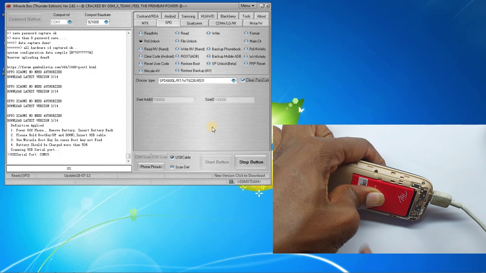Image resolution: width=486 pixels, height=273 pixels.
Task: Toggle the Clean PassCode checkbox
Action: (x=243, y=80)
